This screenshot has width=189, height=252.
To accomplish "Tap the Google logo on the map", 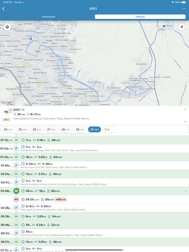I will click(x=6, y=102).
